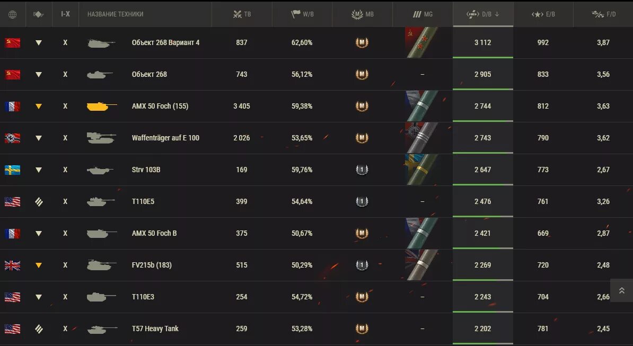Sort by nation globe icon column

coord(13,14)
